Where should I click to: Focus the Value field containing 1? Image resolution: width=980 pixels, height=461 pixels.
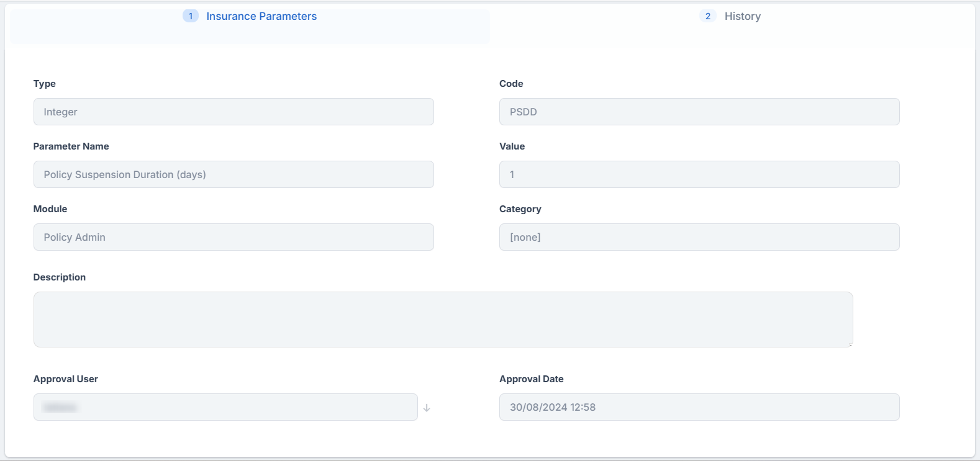coord(699,174)
